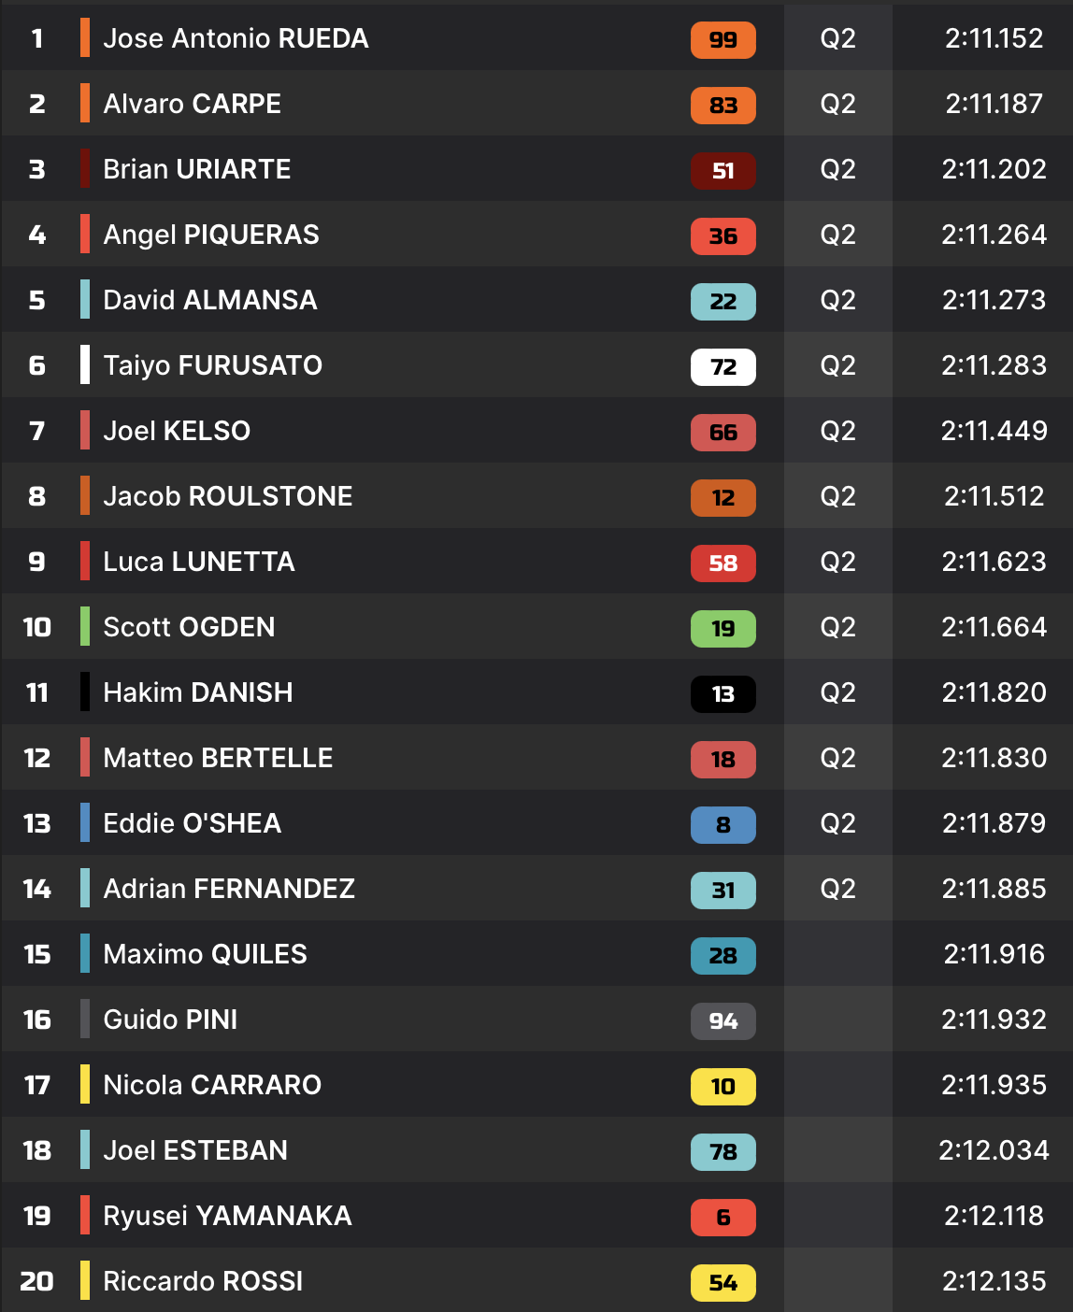The width and height of the screenshot is (1073, 1312).
Task: Click Ryusei YAMANAKA's lap time 2:12.118
Action: click(994, 1216)
